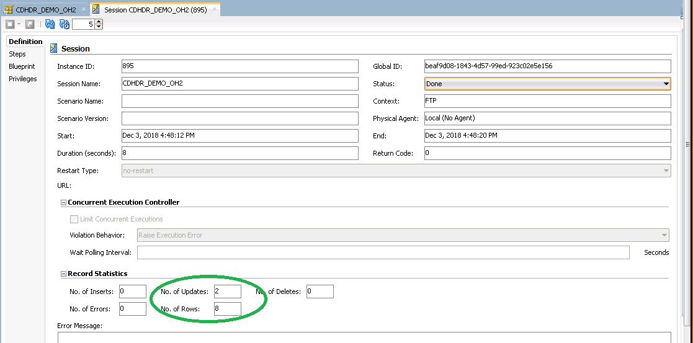This screenshot has width=693, height=343.
Task: Click the No. of Deletes field
Action: 320,292
